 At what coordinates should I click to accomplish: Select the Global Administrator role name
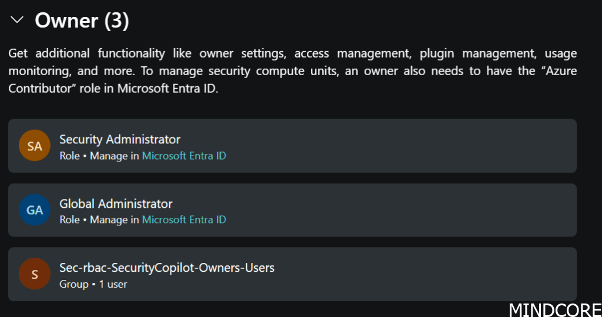click(x=116, y=204)
